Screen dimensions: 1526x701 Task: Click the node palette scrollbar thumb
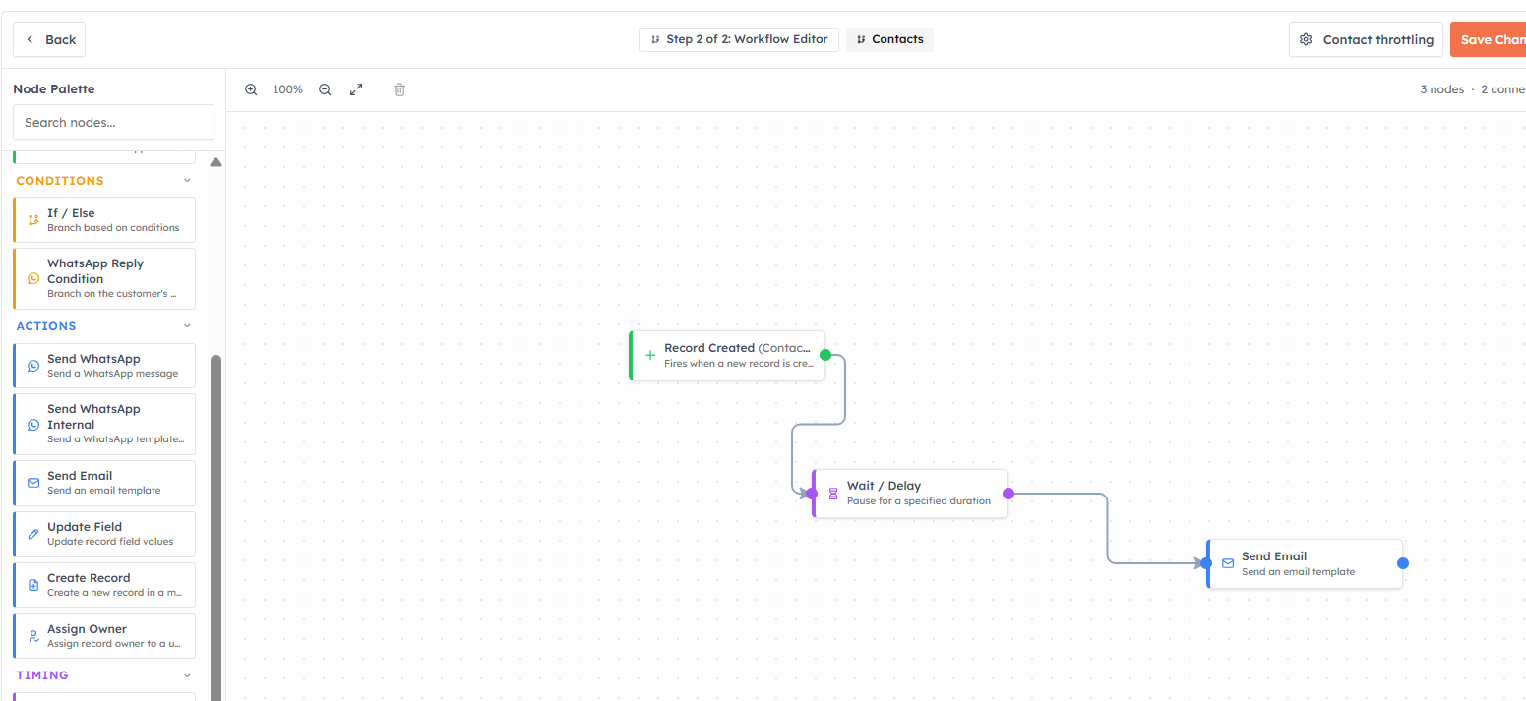(215, 527)
